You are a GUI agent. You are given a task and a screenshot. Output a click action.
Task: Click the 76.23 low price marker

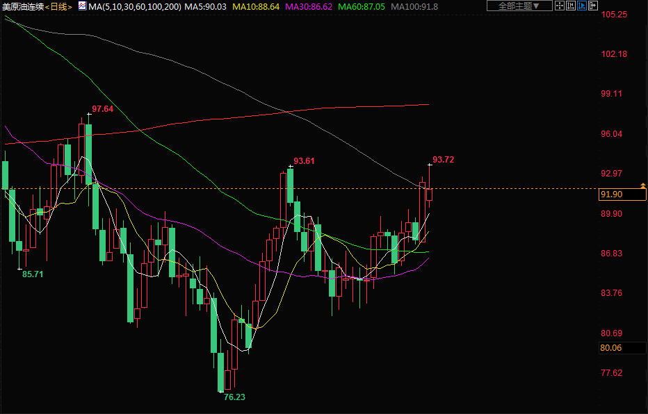point(234,397)
